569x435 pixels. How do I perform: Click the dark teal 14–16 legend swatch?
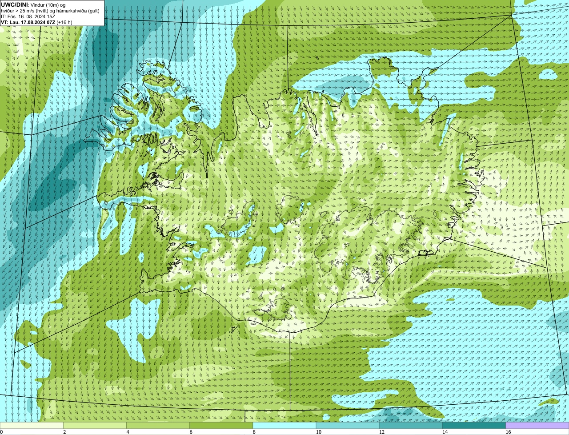474,426
